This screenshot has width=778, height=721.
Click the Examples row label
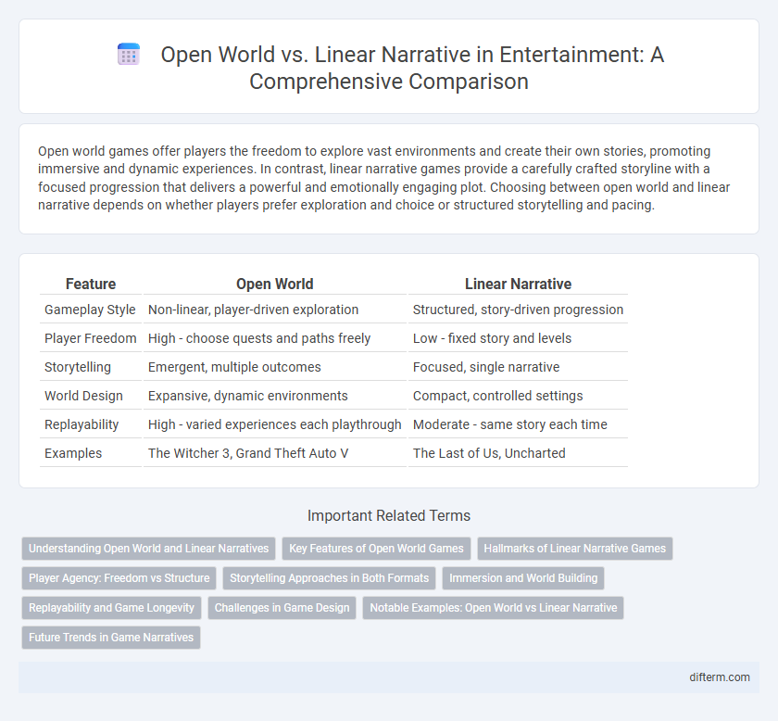point(73,453)
